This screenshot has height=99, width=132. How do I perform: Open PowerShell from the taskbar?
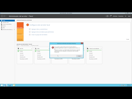10,85
